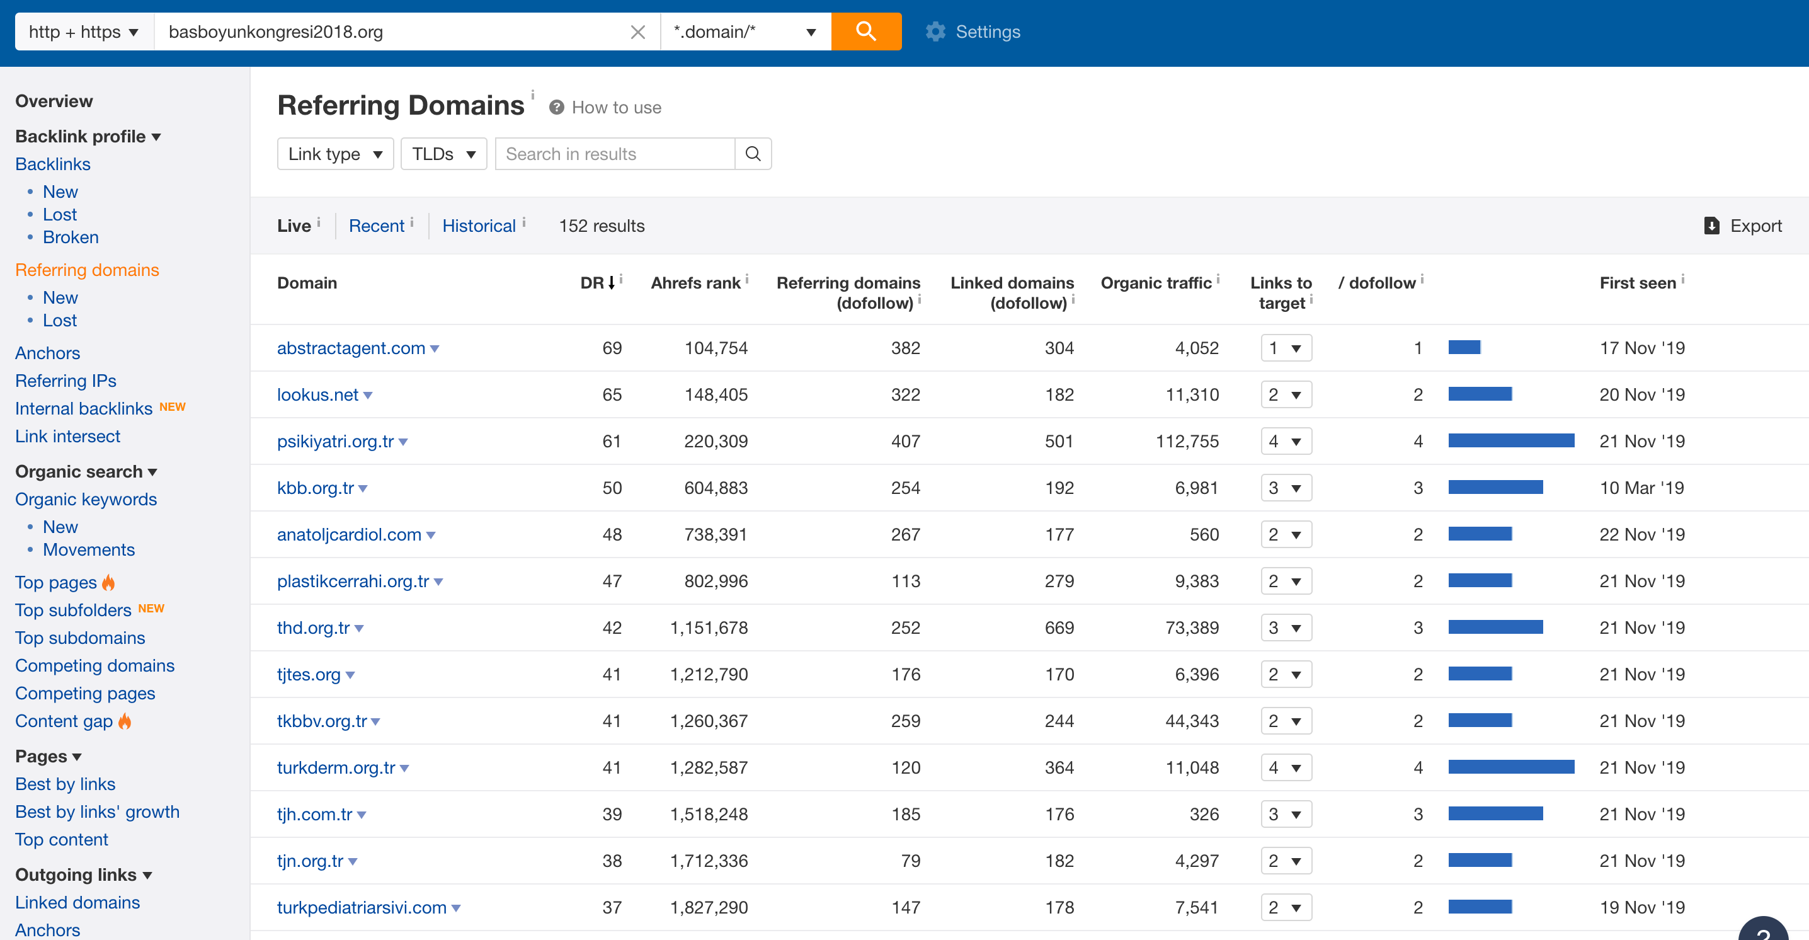This screenshot has width=1809, height=940.
Task: Click the search magnifier icon in results
Action: (x=753, y=154)
